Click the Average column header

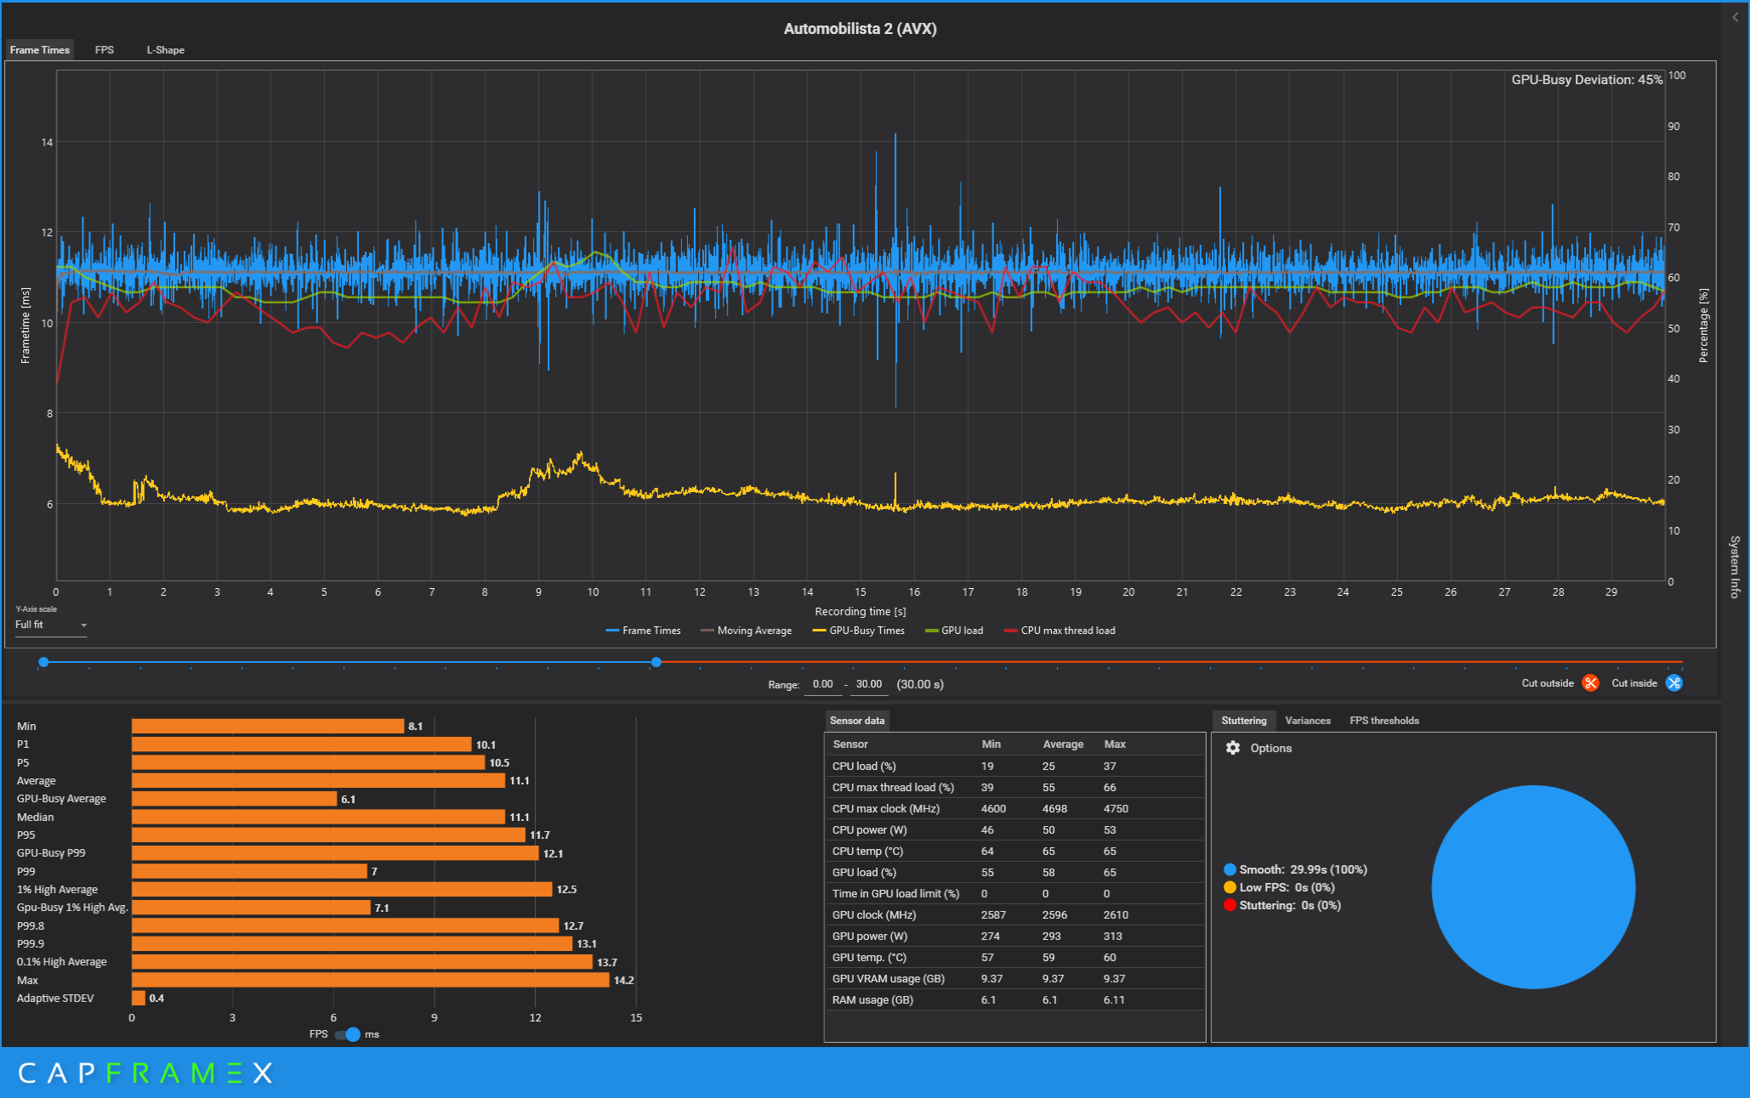point(1063,744)
